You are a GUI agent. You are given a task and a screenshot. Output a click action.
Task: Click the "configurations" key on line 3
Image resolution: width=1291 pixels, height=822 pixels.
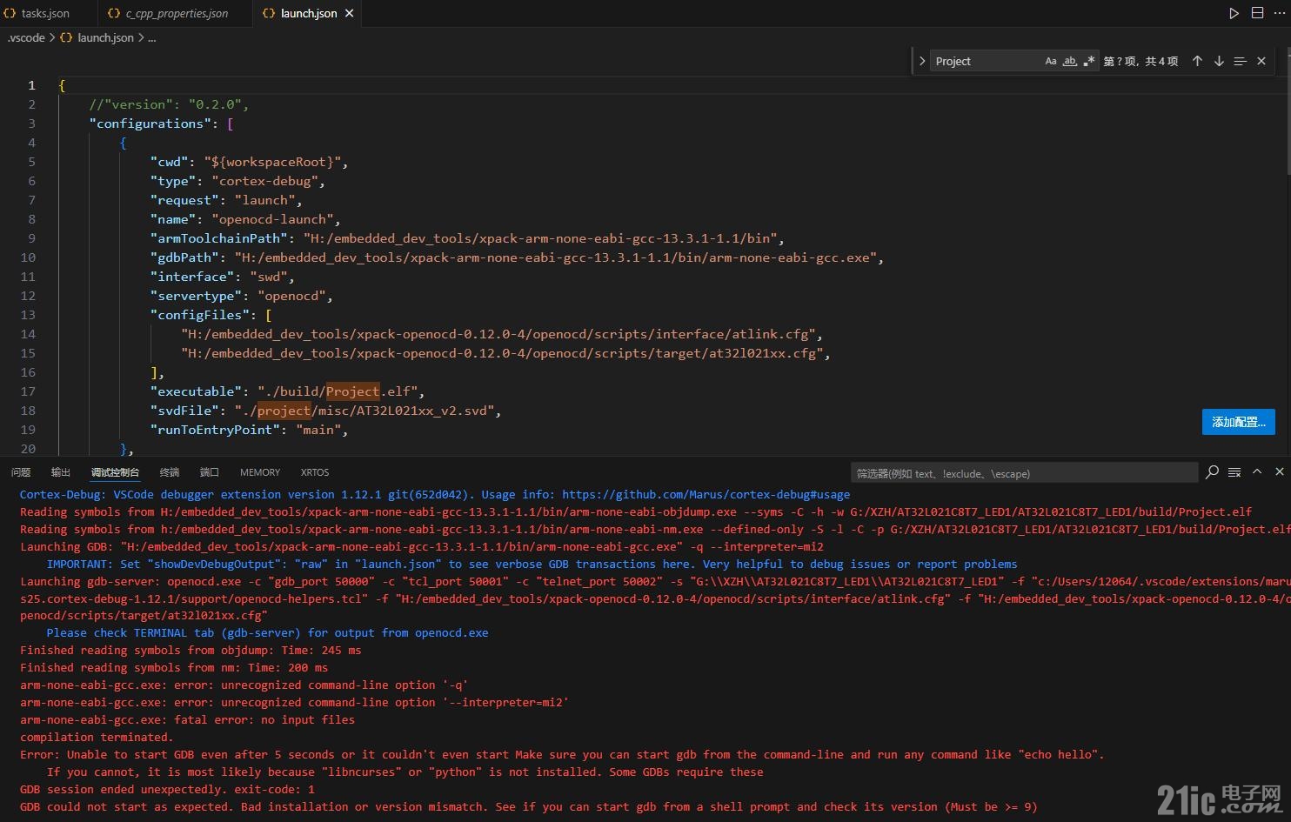[x=150, y=124]
